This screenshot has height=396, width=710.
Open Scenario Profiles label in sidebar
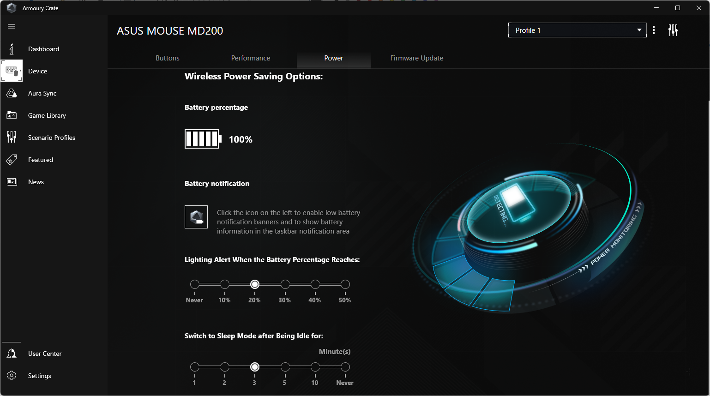[x=52, y=138]
